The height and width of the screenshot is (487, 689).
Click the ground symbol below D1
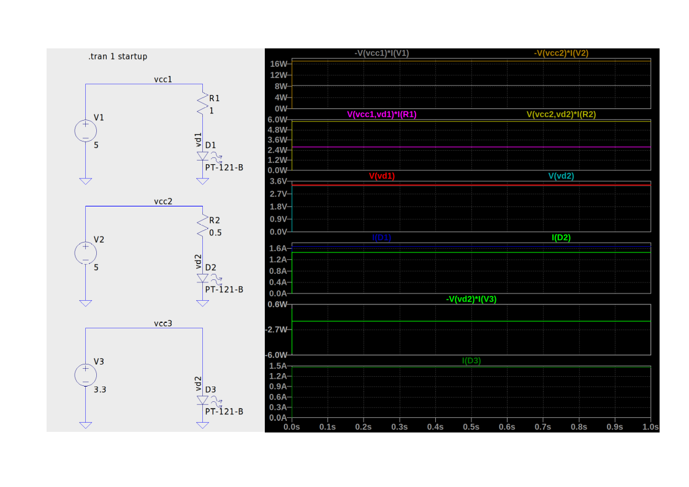pos(202,181)
